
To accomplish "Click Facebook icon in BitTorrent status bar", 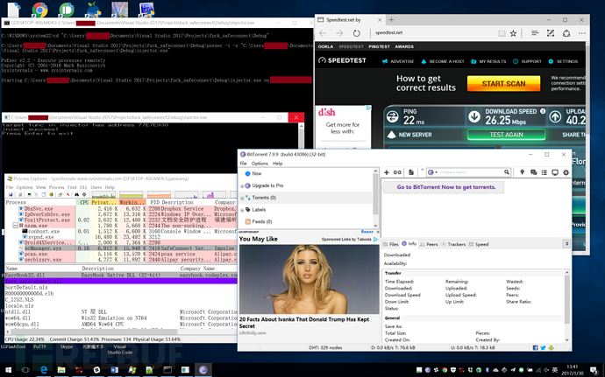I will click(x=535, y=347).
